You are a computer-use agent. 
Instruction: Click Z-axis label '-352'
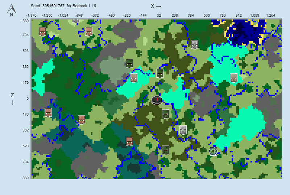(x=25, y=67)
